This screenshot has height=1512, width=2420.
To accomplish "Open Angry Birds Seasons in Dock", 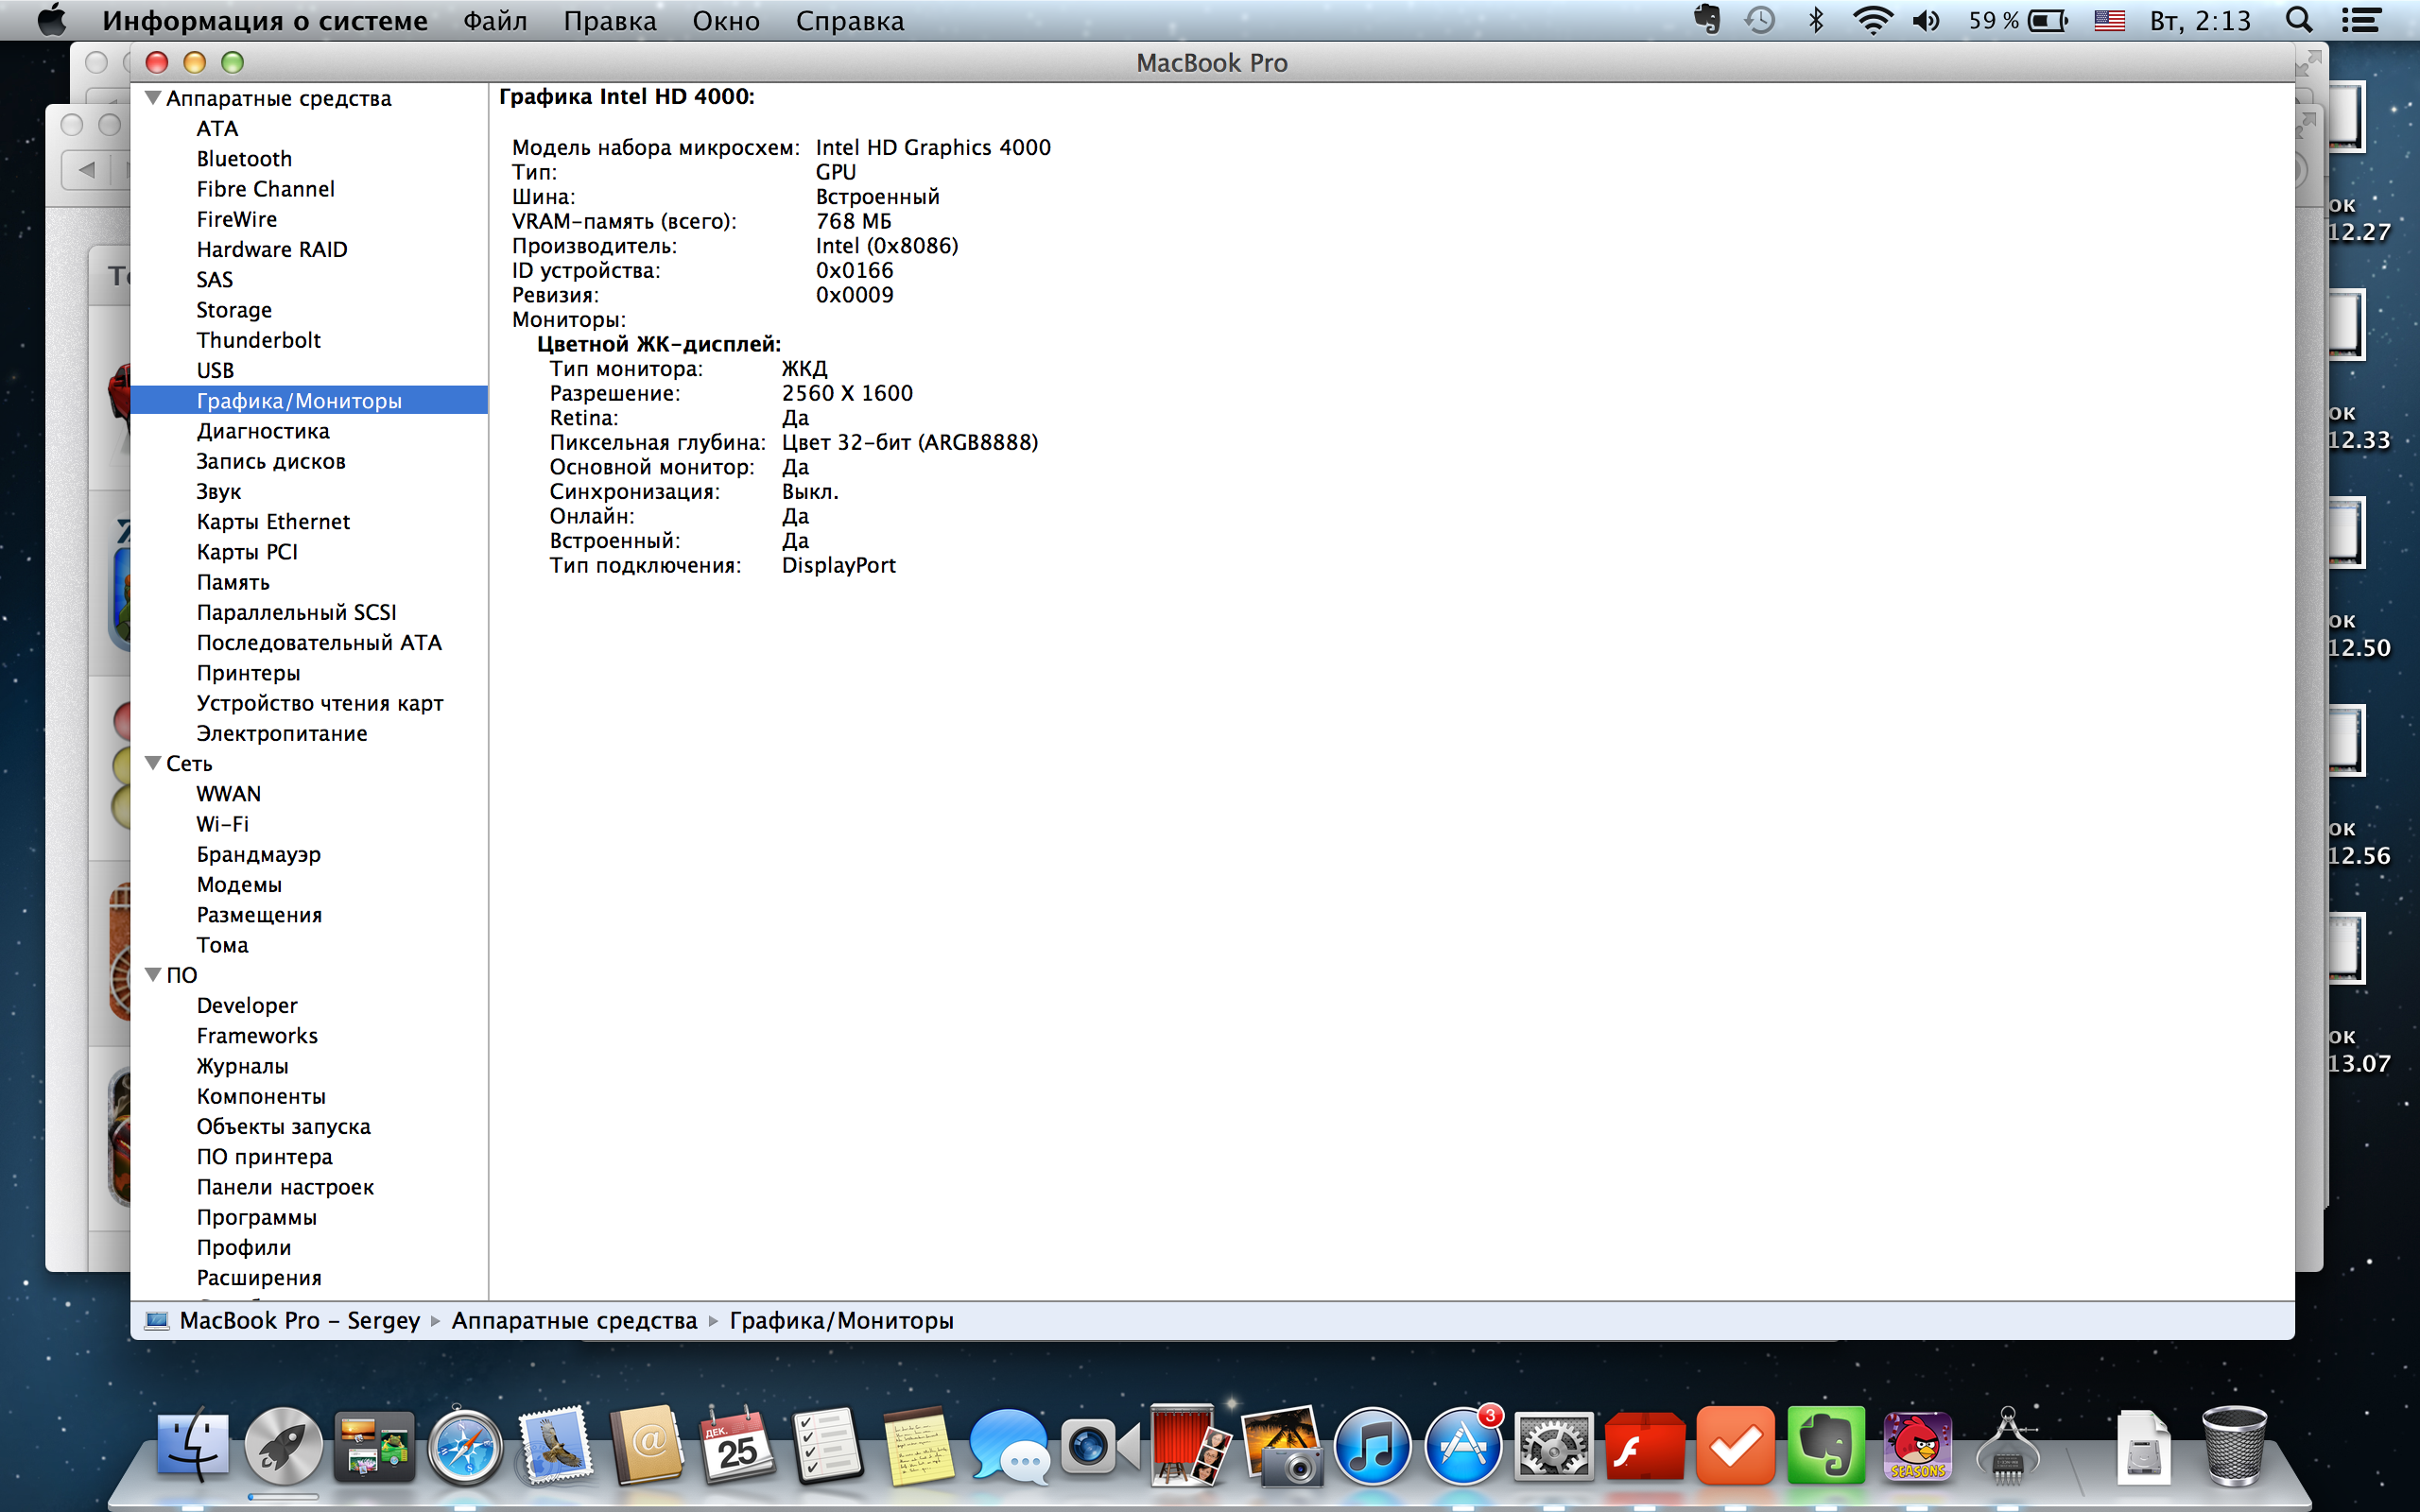I will pos(1916,1446).
